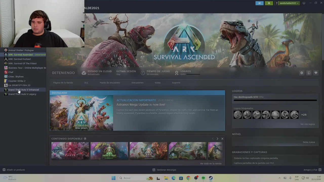This screenshot has height=182, width=324.
Task: Click the +25 more achievements label
Action: (x=304, y=115)
